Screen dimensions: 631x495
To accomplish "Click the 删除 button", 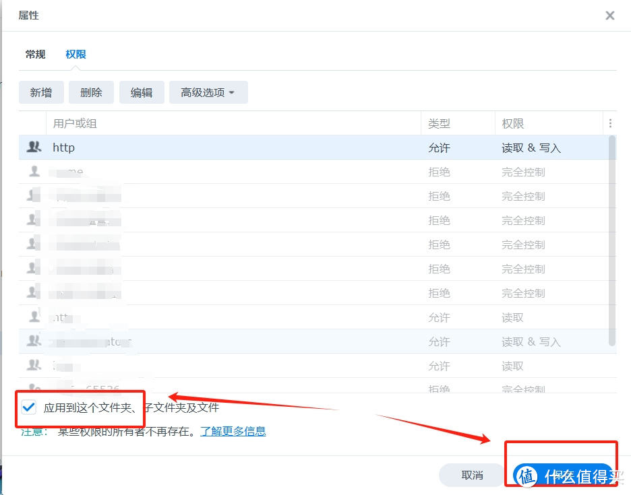I will 91,92.
